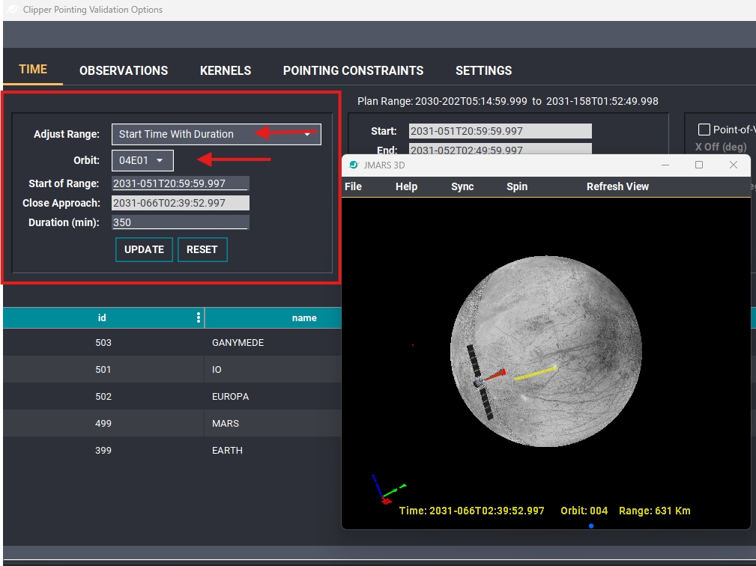756x566 pixels.
Task: Click the Plan Range text
Action: pyautogui.click(x=508, y=101)
